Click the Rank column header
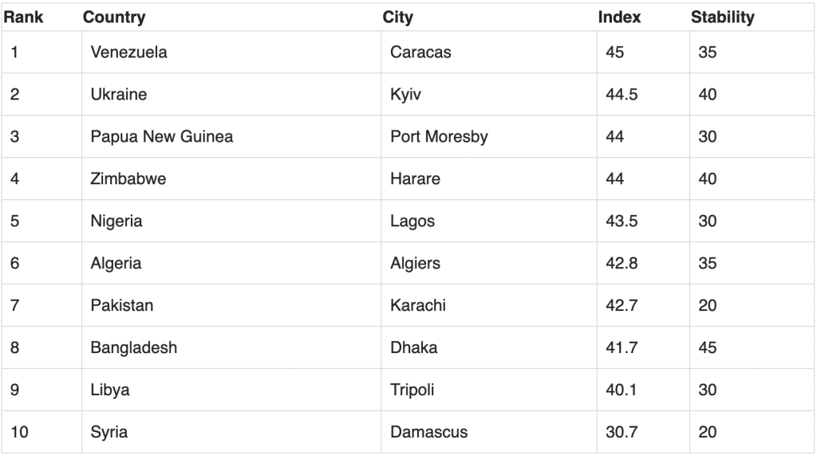 point(23,18)
